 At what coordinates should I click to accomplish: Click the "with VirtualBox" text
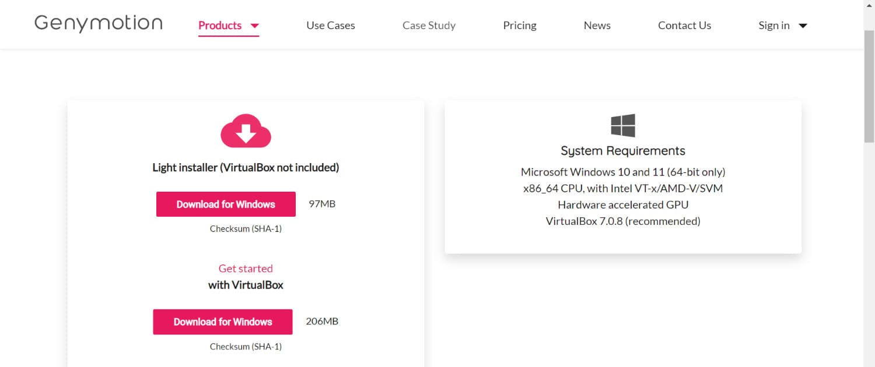(x=246, y=285)
